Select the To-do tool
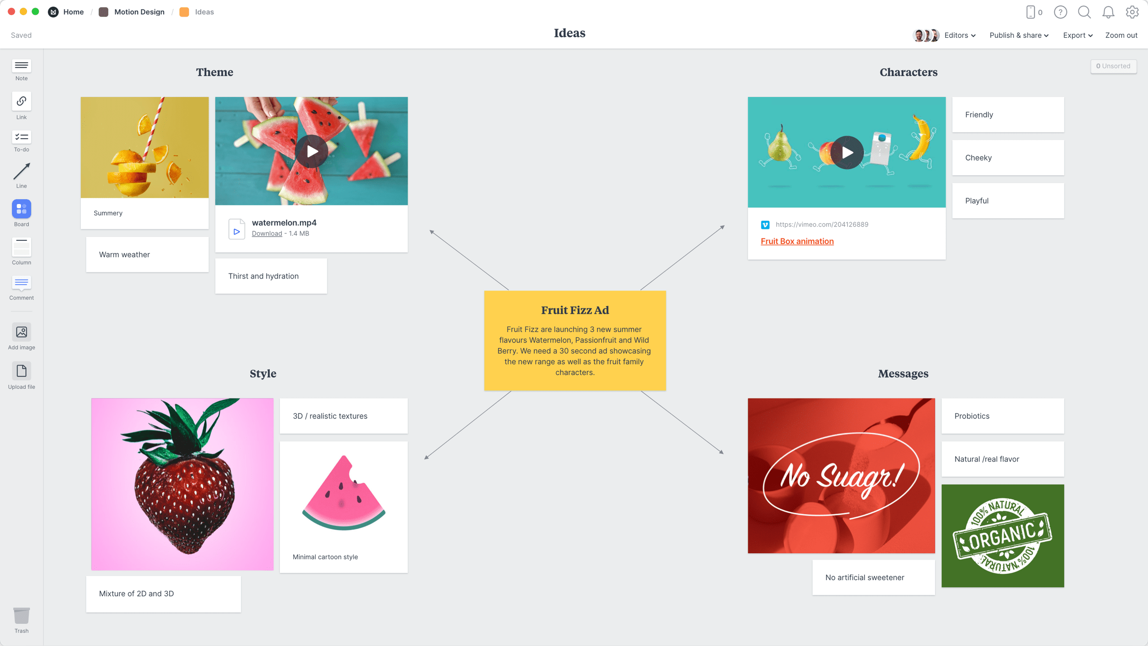The height and width of the screenshot is (646, 1148). pos(22,141)
